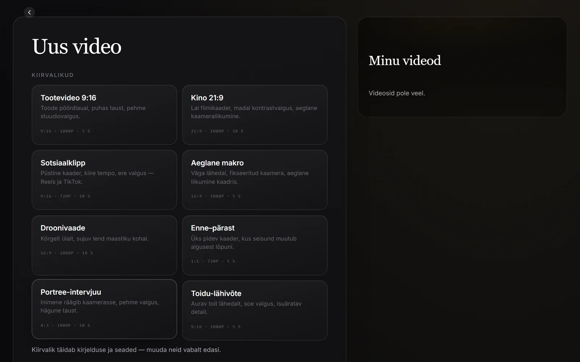Click 'Kõrgelt ülalt, sujuv lend' description
Screen dimensions: 580x362
tap(95, 239)
